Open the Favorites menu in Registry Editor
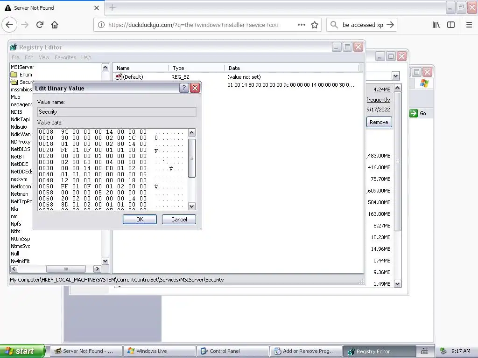The image size is (478, 358). pos(65,57)
